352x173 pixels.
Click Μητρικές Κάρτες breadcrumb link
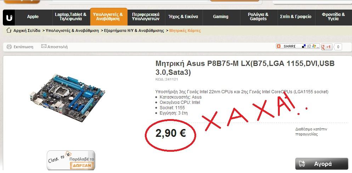[185, 30]
